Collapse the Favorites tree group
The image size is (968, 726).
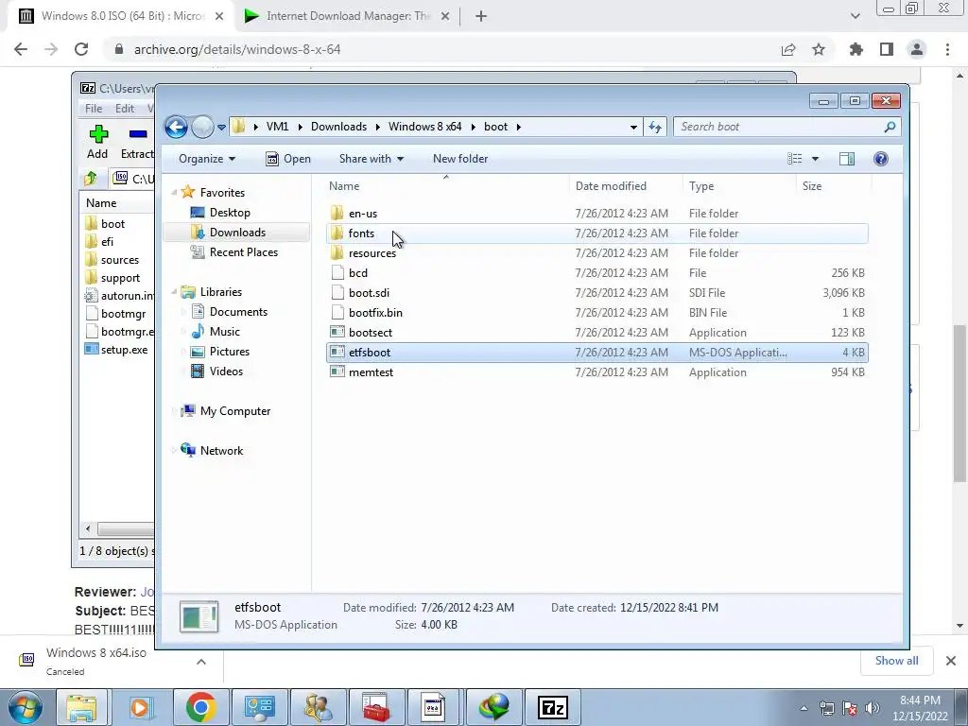tap(175, 193)
